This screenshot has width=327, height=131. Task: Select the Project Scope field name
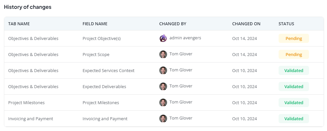click(96, 55)
